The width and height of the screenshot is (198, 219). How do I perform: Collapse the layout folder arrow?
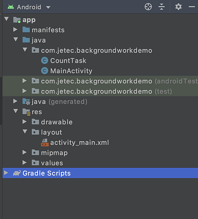coord(25,131)
